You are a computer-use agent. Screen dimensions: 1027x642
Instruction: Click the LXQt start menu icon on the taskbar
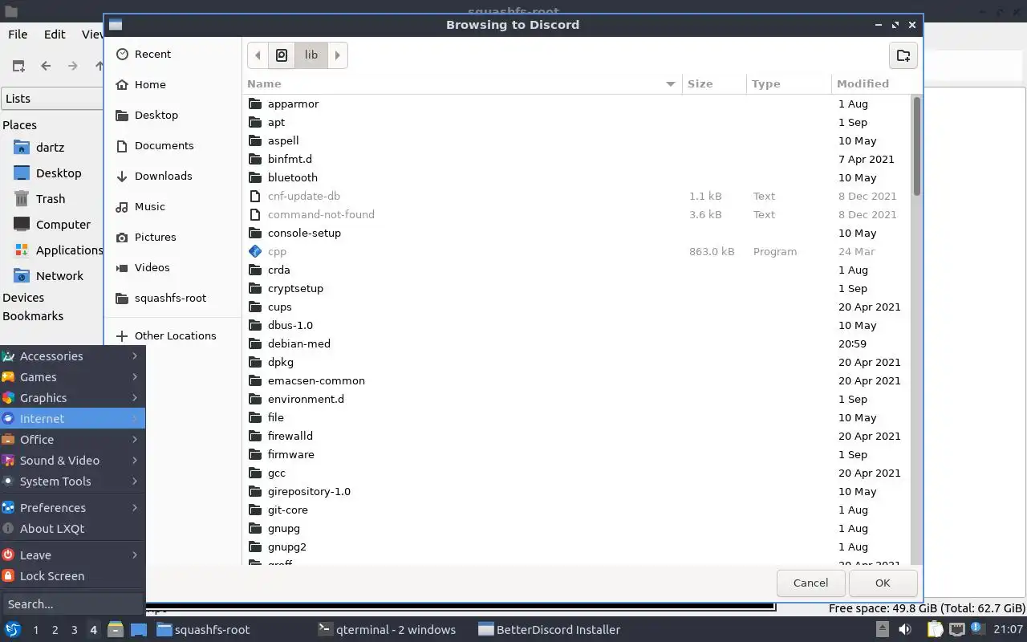(x=13, y=630)
